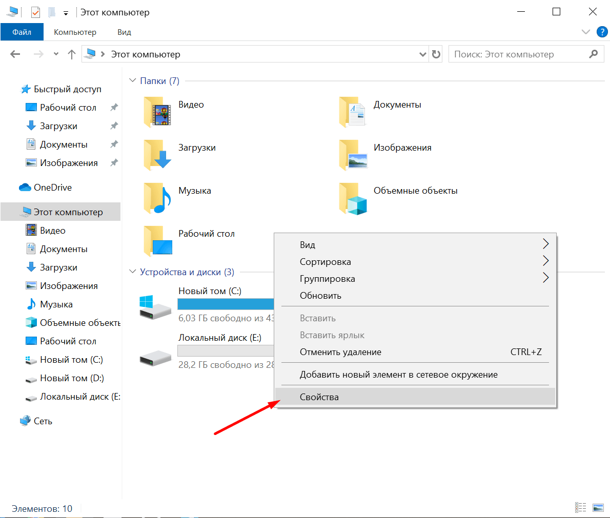Select Этот компьютер in navigation pane
The height and width of the screenshot is (518, 610).
point(60,212)
